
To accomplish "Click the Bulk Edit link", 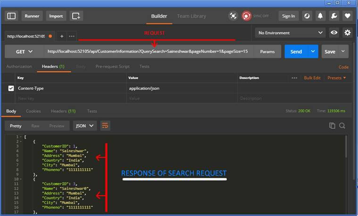I will (x=312, y=78).
